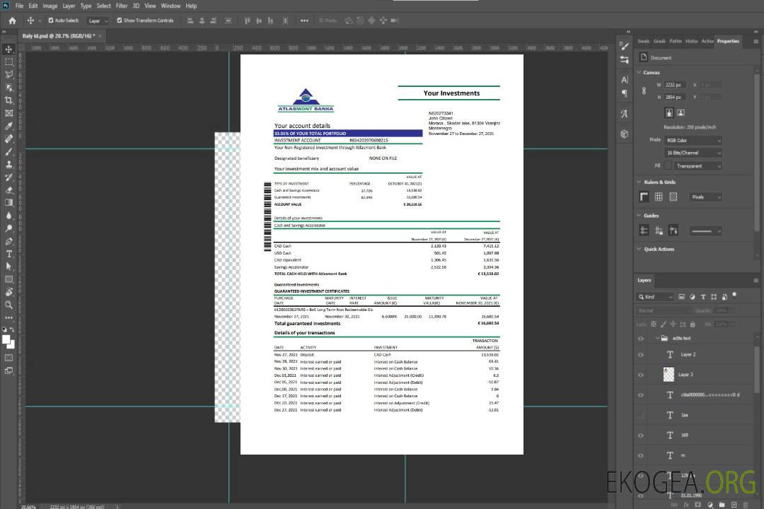Open Brush Settings panel icon in dock

624,46
